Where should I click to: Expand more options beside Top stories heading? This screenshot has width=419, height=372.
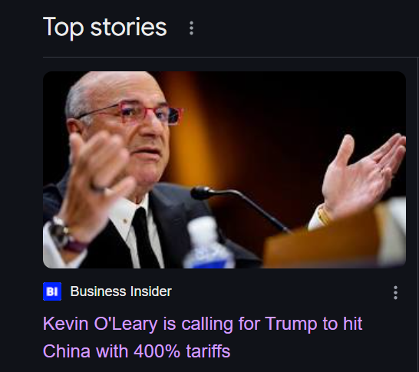pos(191,28)
